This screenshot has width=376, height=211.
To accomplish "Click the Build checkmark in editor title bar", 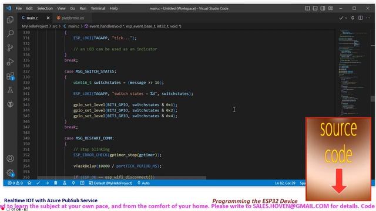I will [x=341, y=18].
